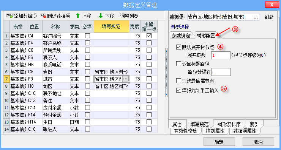281x150 pixels.
Task: Click 调整列宽 toolbar item
Action: (x=129, y=16)
